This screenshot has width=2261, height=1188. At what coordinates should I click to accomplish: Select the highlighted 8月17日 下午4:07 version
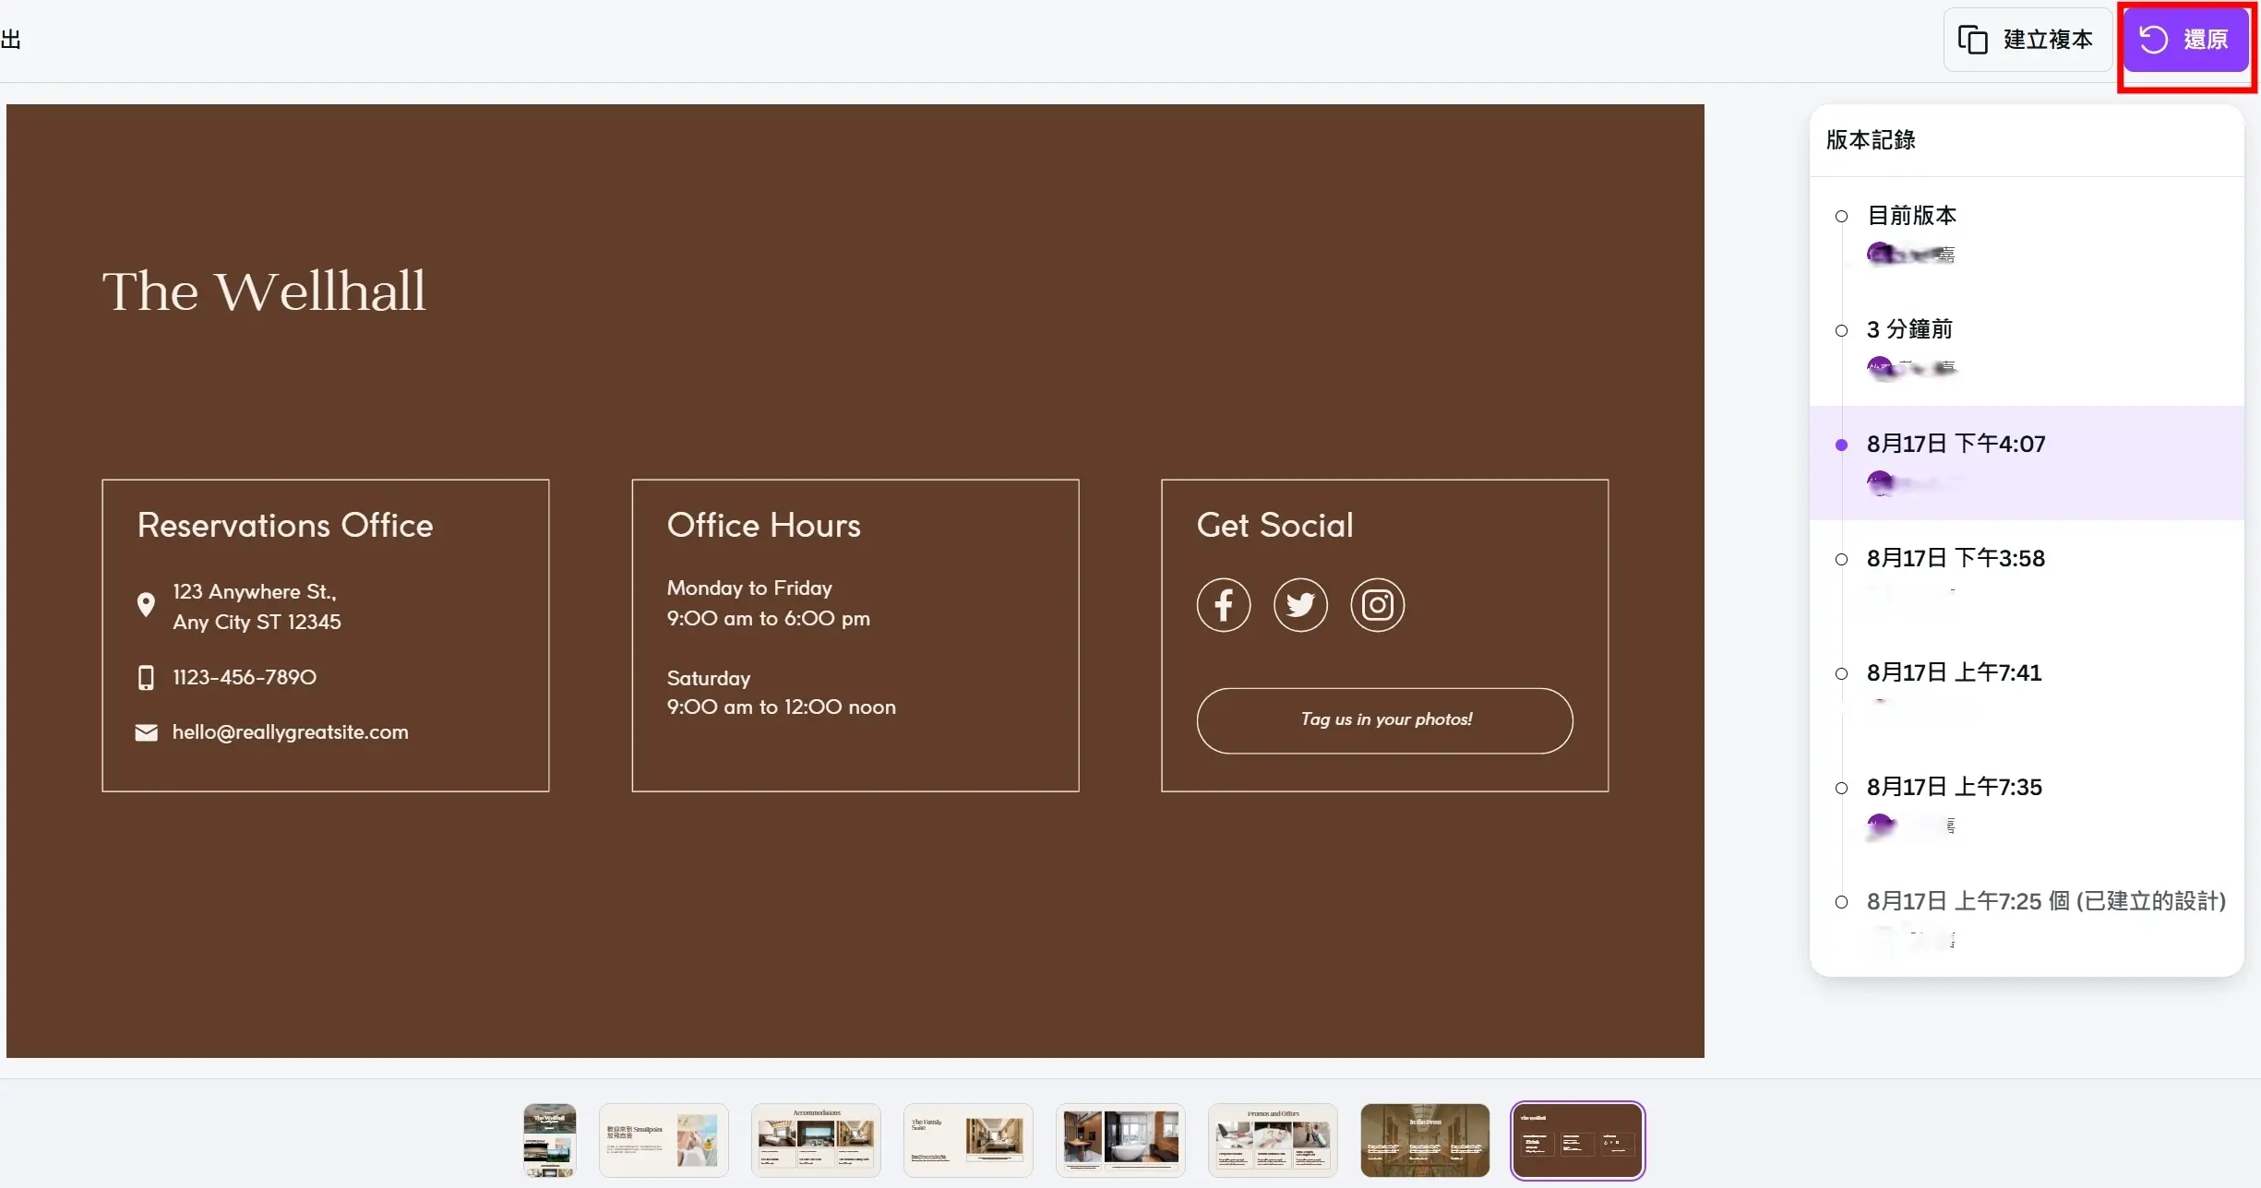(1956, 444)
